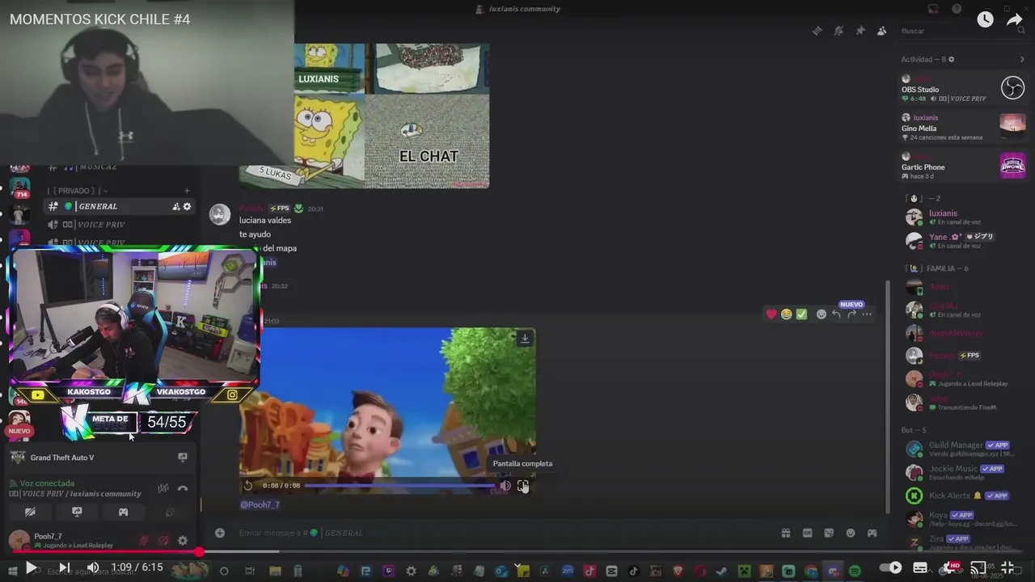Open Discord help question mark icon
Screen dimensions: 1035x582
coord(957,9)
